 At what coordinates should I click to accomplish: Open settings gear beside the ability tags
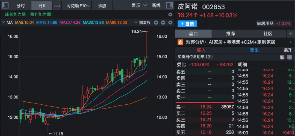point(170,14)
